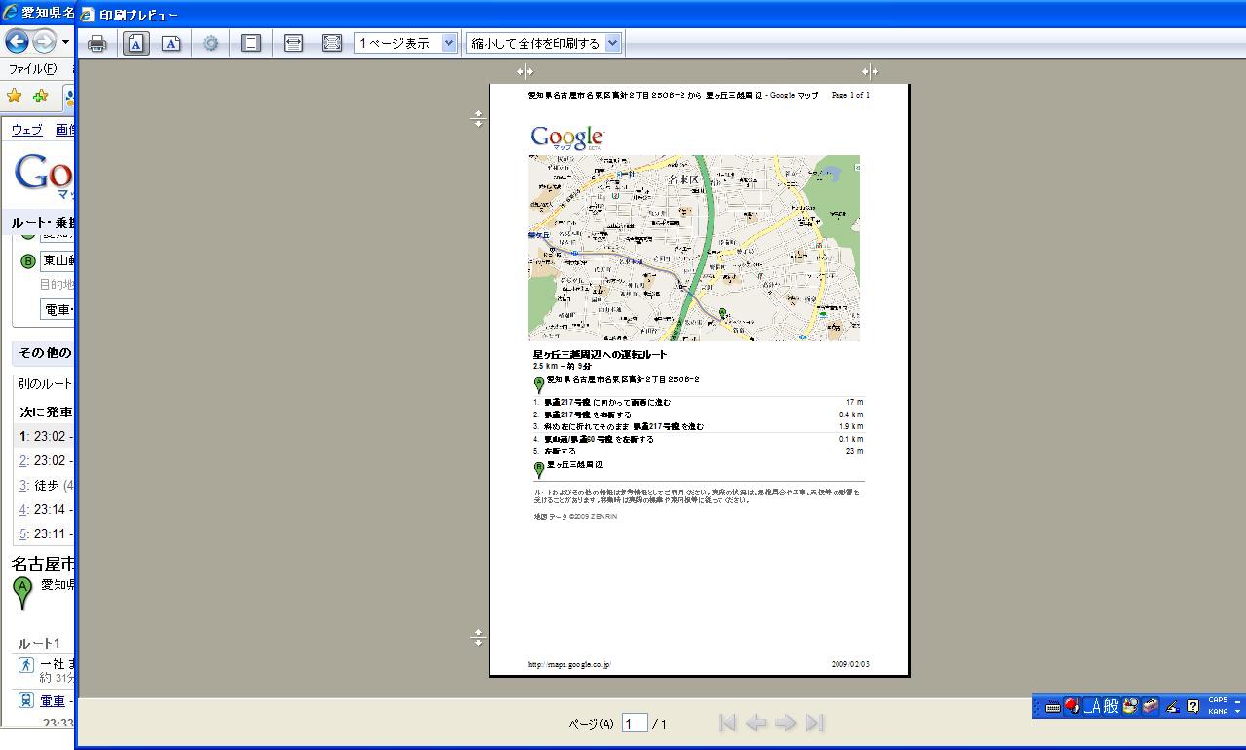
Task: Open recent pages dropdown arrow in browser
Action: (65, 42)
